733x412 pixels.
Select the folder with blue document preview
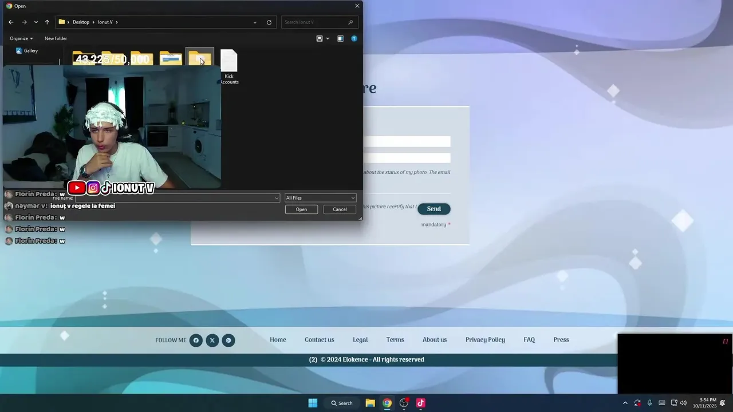pyautogui.click(x=171, y=58)
